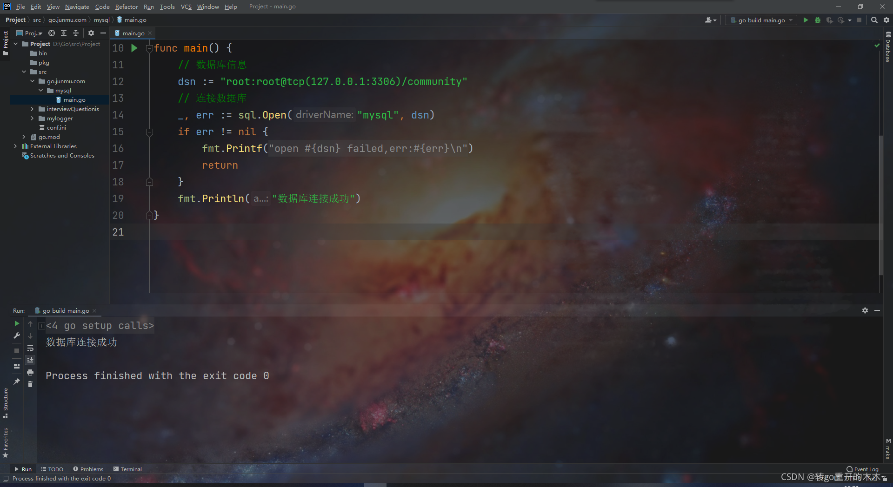Image resolution: width=893 pixels, height=487 pixels.
Task: Open the TODO tool window
Action: pos(52,469)
